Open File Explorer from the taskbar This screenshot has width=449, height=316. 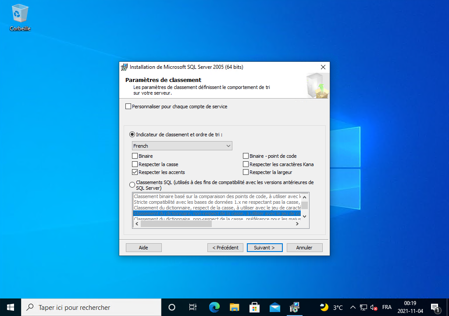pyautogui.click(x=235, y=307)
